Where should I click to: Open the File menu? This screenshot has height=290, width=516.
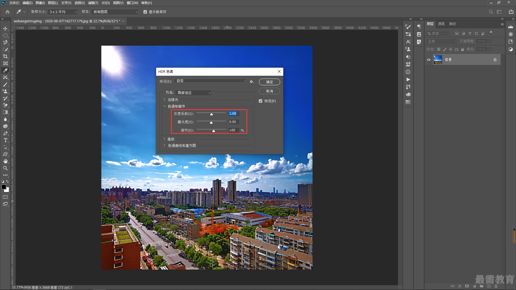coord(14,3)
